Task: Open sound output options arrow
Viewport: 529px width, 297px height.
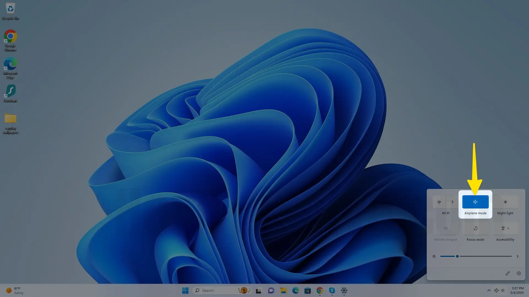Action: (x=517, y=256)
